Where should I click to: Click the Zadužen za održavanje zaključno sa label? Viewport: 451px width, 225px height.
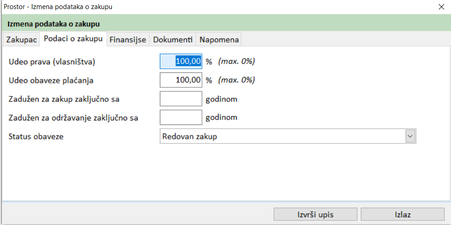pos(73,118)
